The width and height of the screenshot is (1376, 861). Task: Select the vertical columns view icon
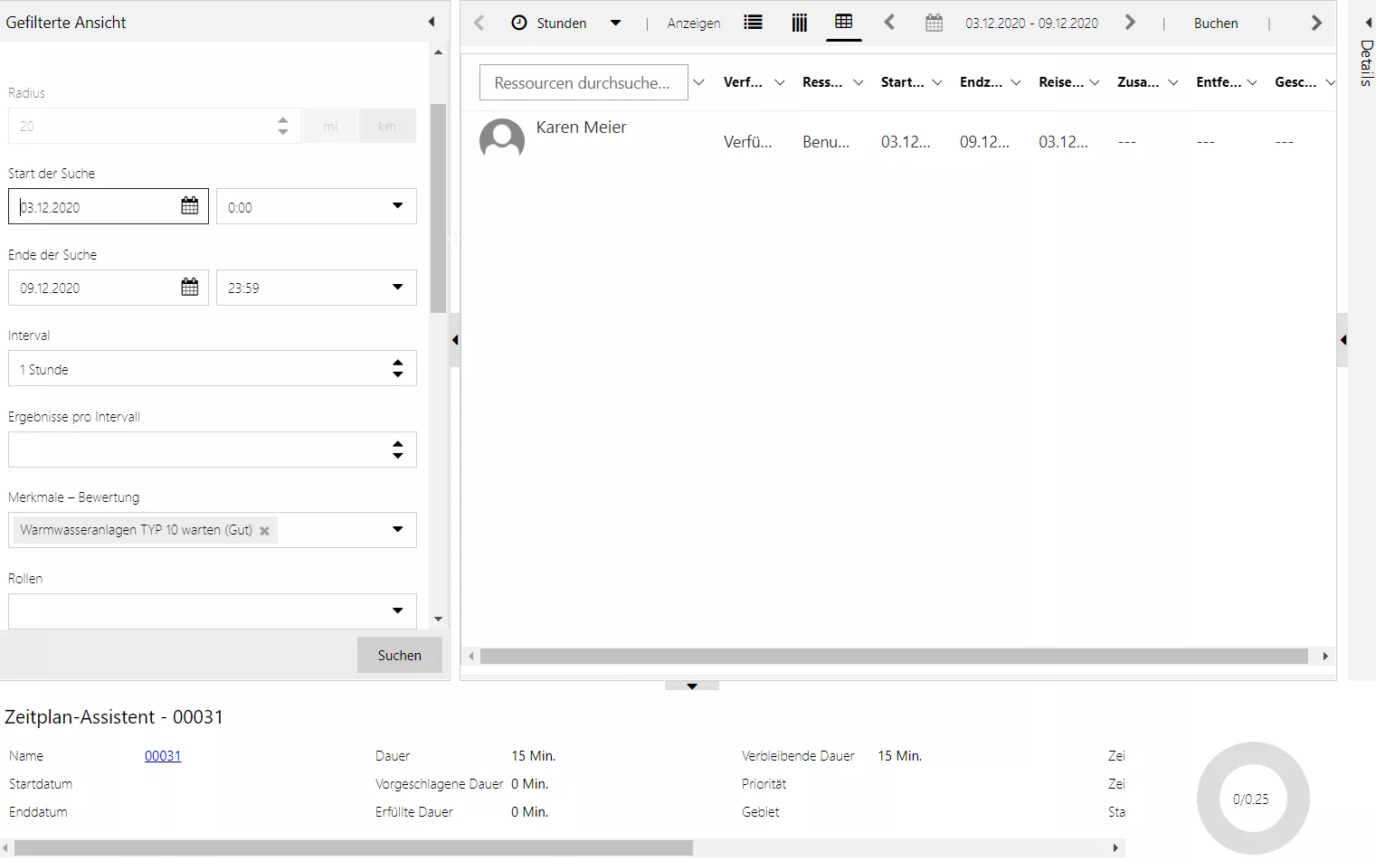point(799,23)
